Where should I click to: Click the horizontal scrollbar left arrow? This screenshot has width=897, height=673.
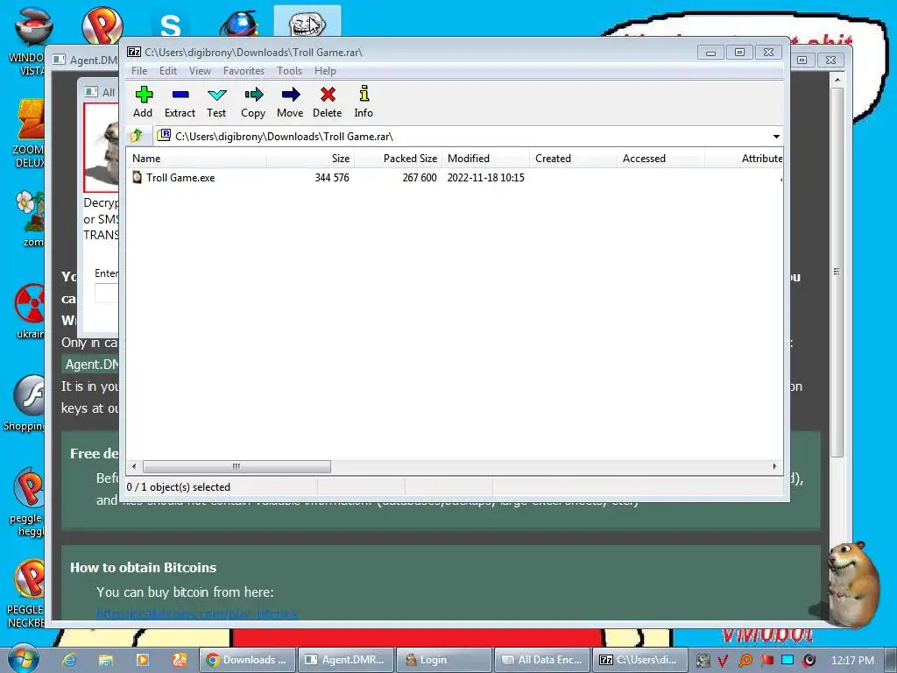[x=134, y=466]
